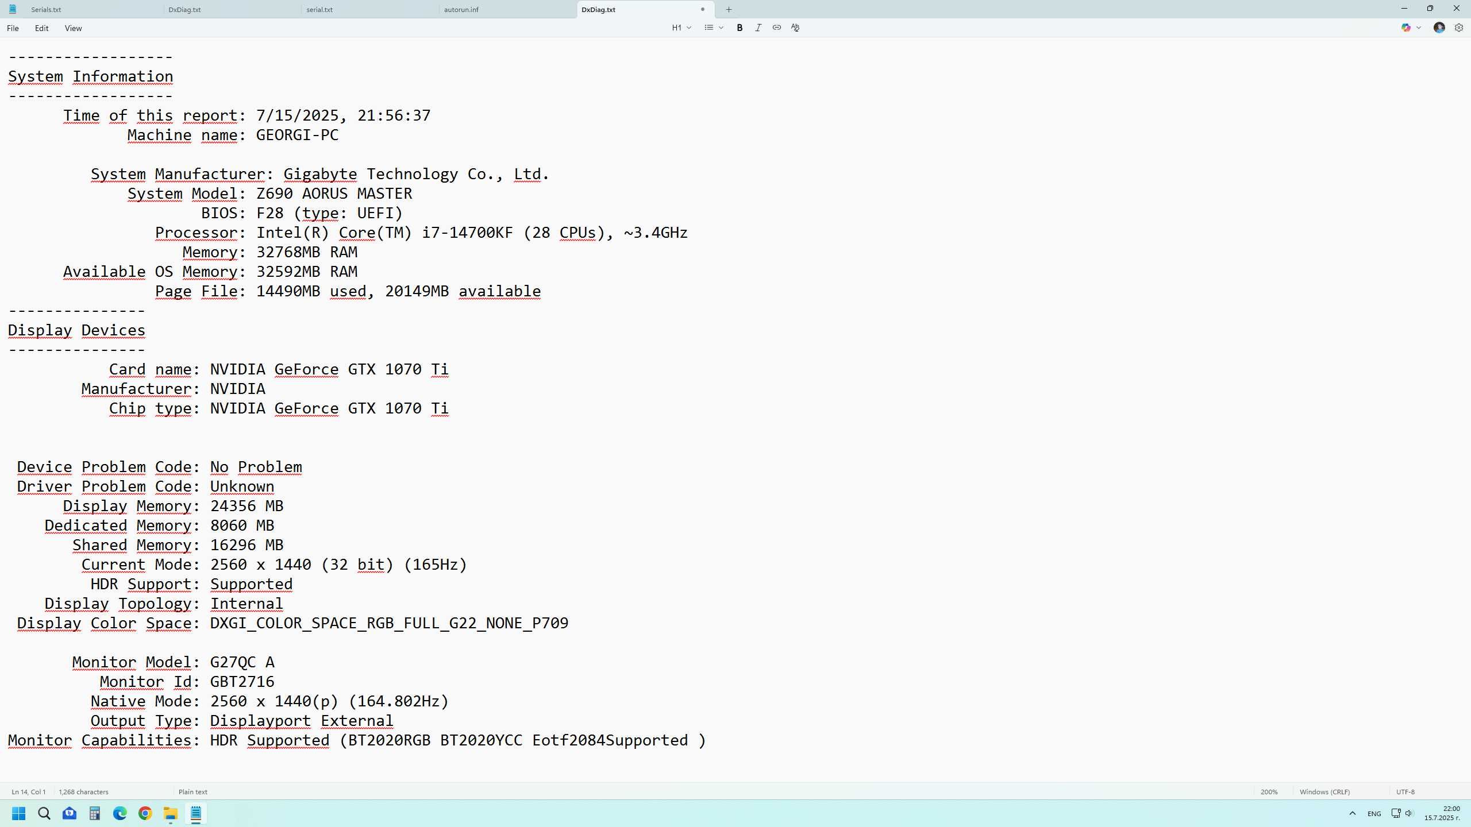Open volume tray icon

pyautogui.click(x=1408, y=813)
